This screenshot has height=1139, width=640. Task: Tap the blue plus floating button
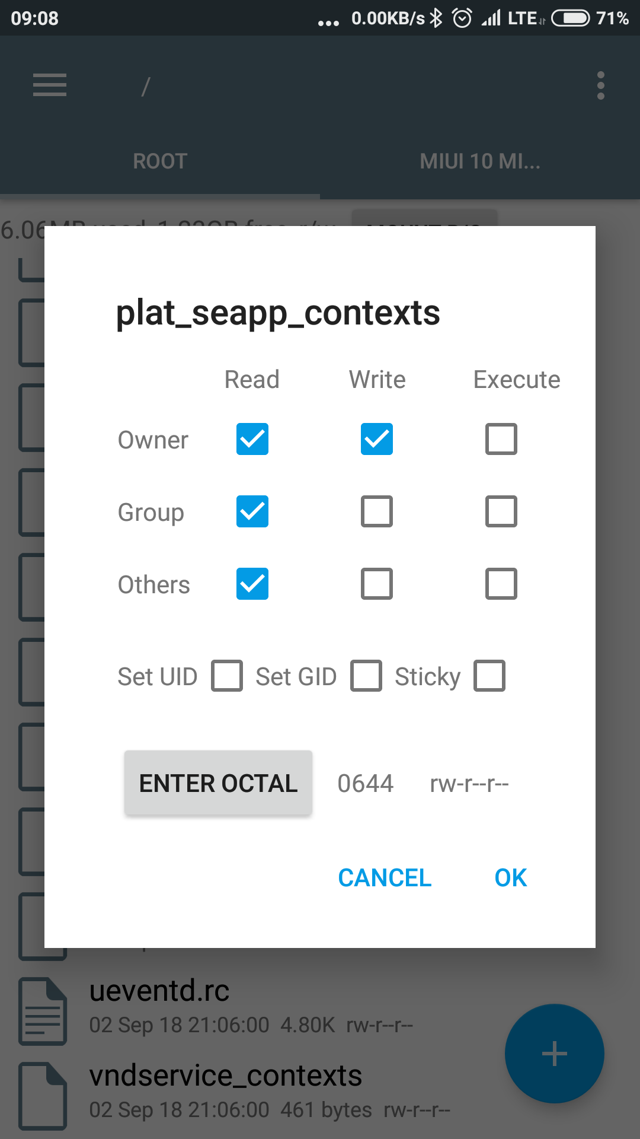tap(555, 1054)
